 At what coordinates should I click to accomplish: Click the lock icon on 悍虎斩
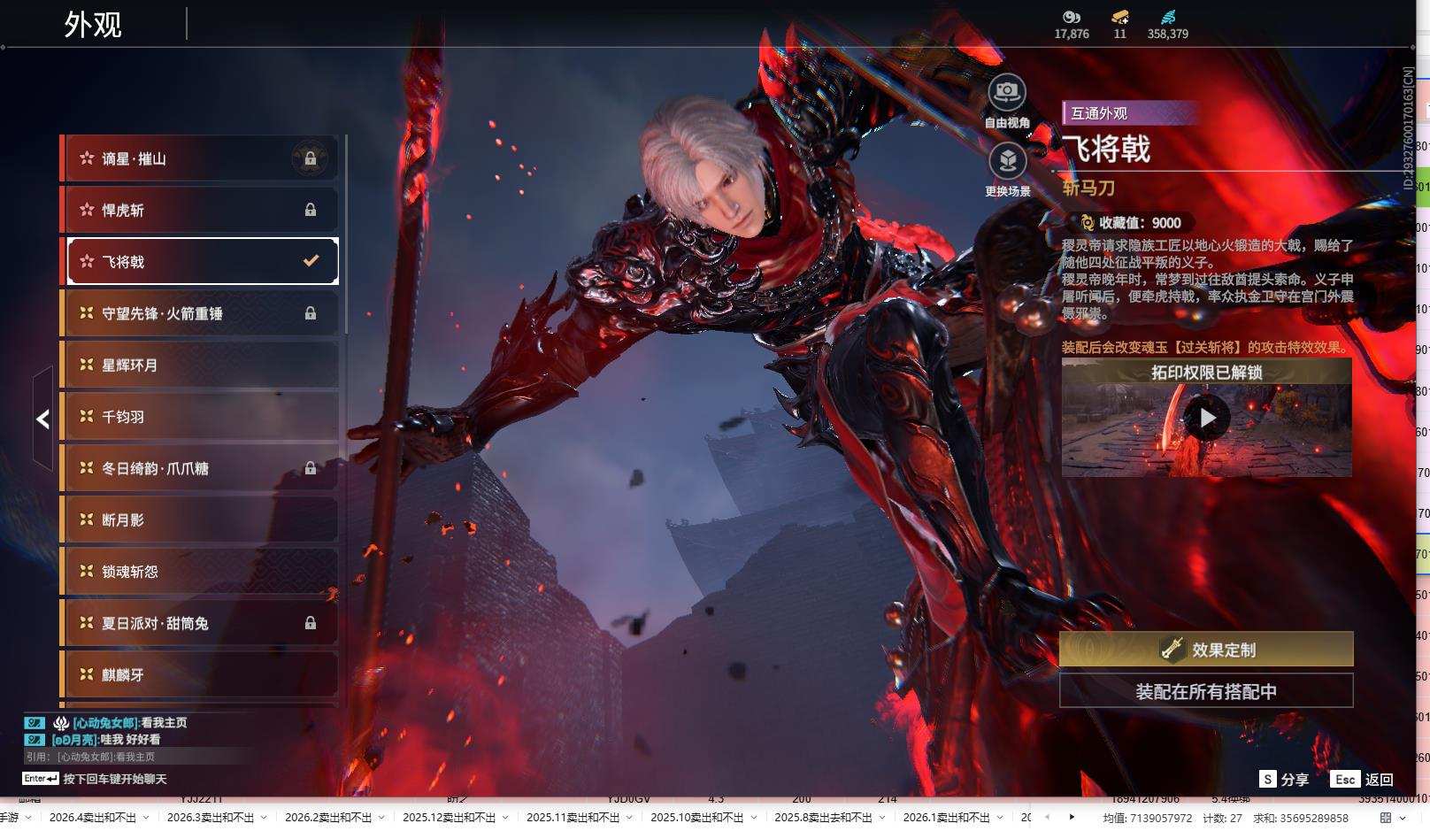[311, 211]
